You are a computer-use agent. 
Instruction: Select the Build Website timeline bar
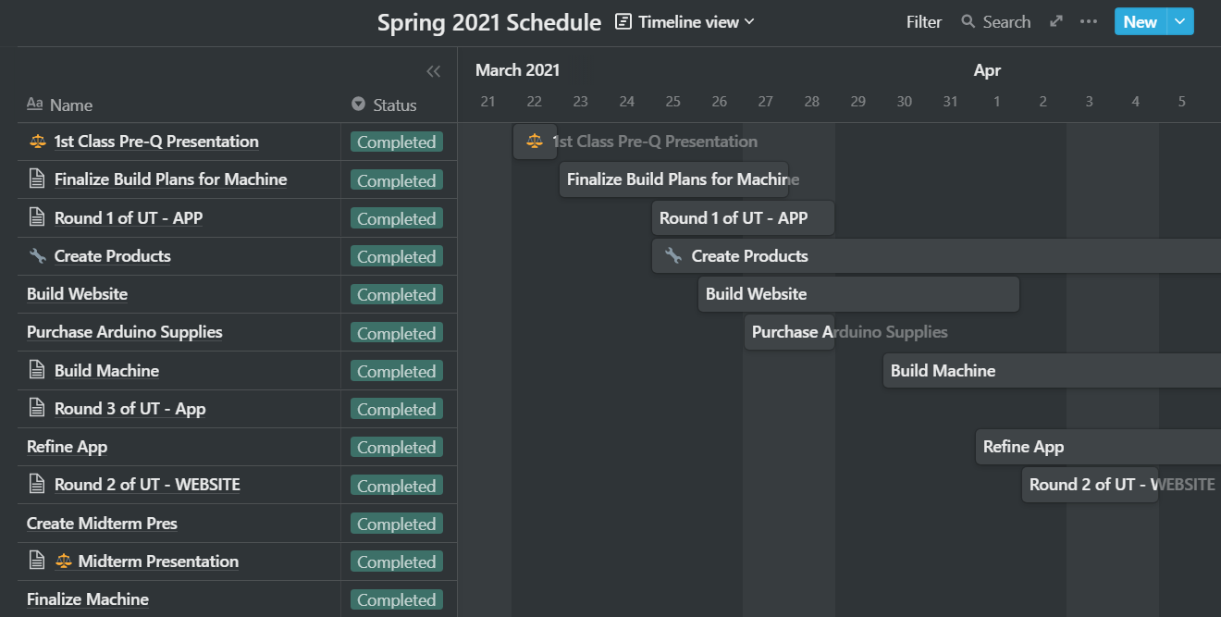(858, 294)
